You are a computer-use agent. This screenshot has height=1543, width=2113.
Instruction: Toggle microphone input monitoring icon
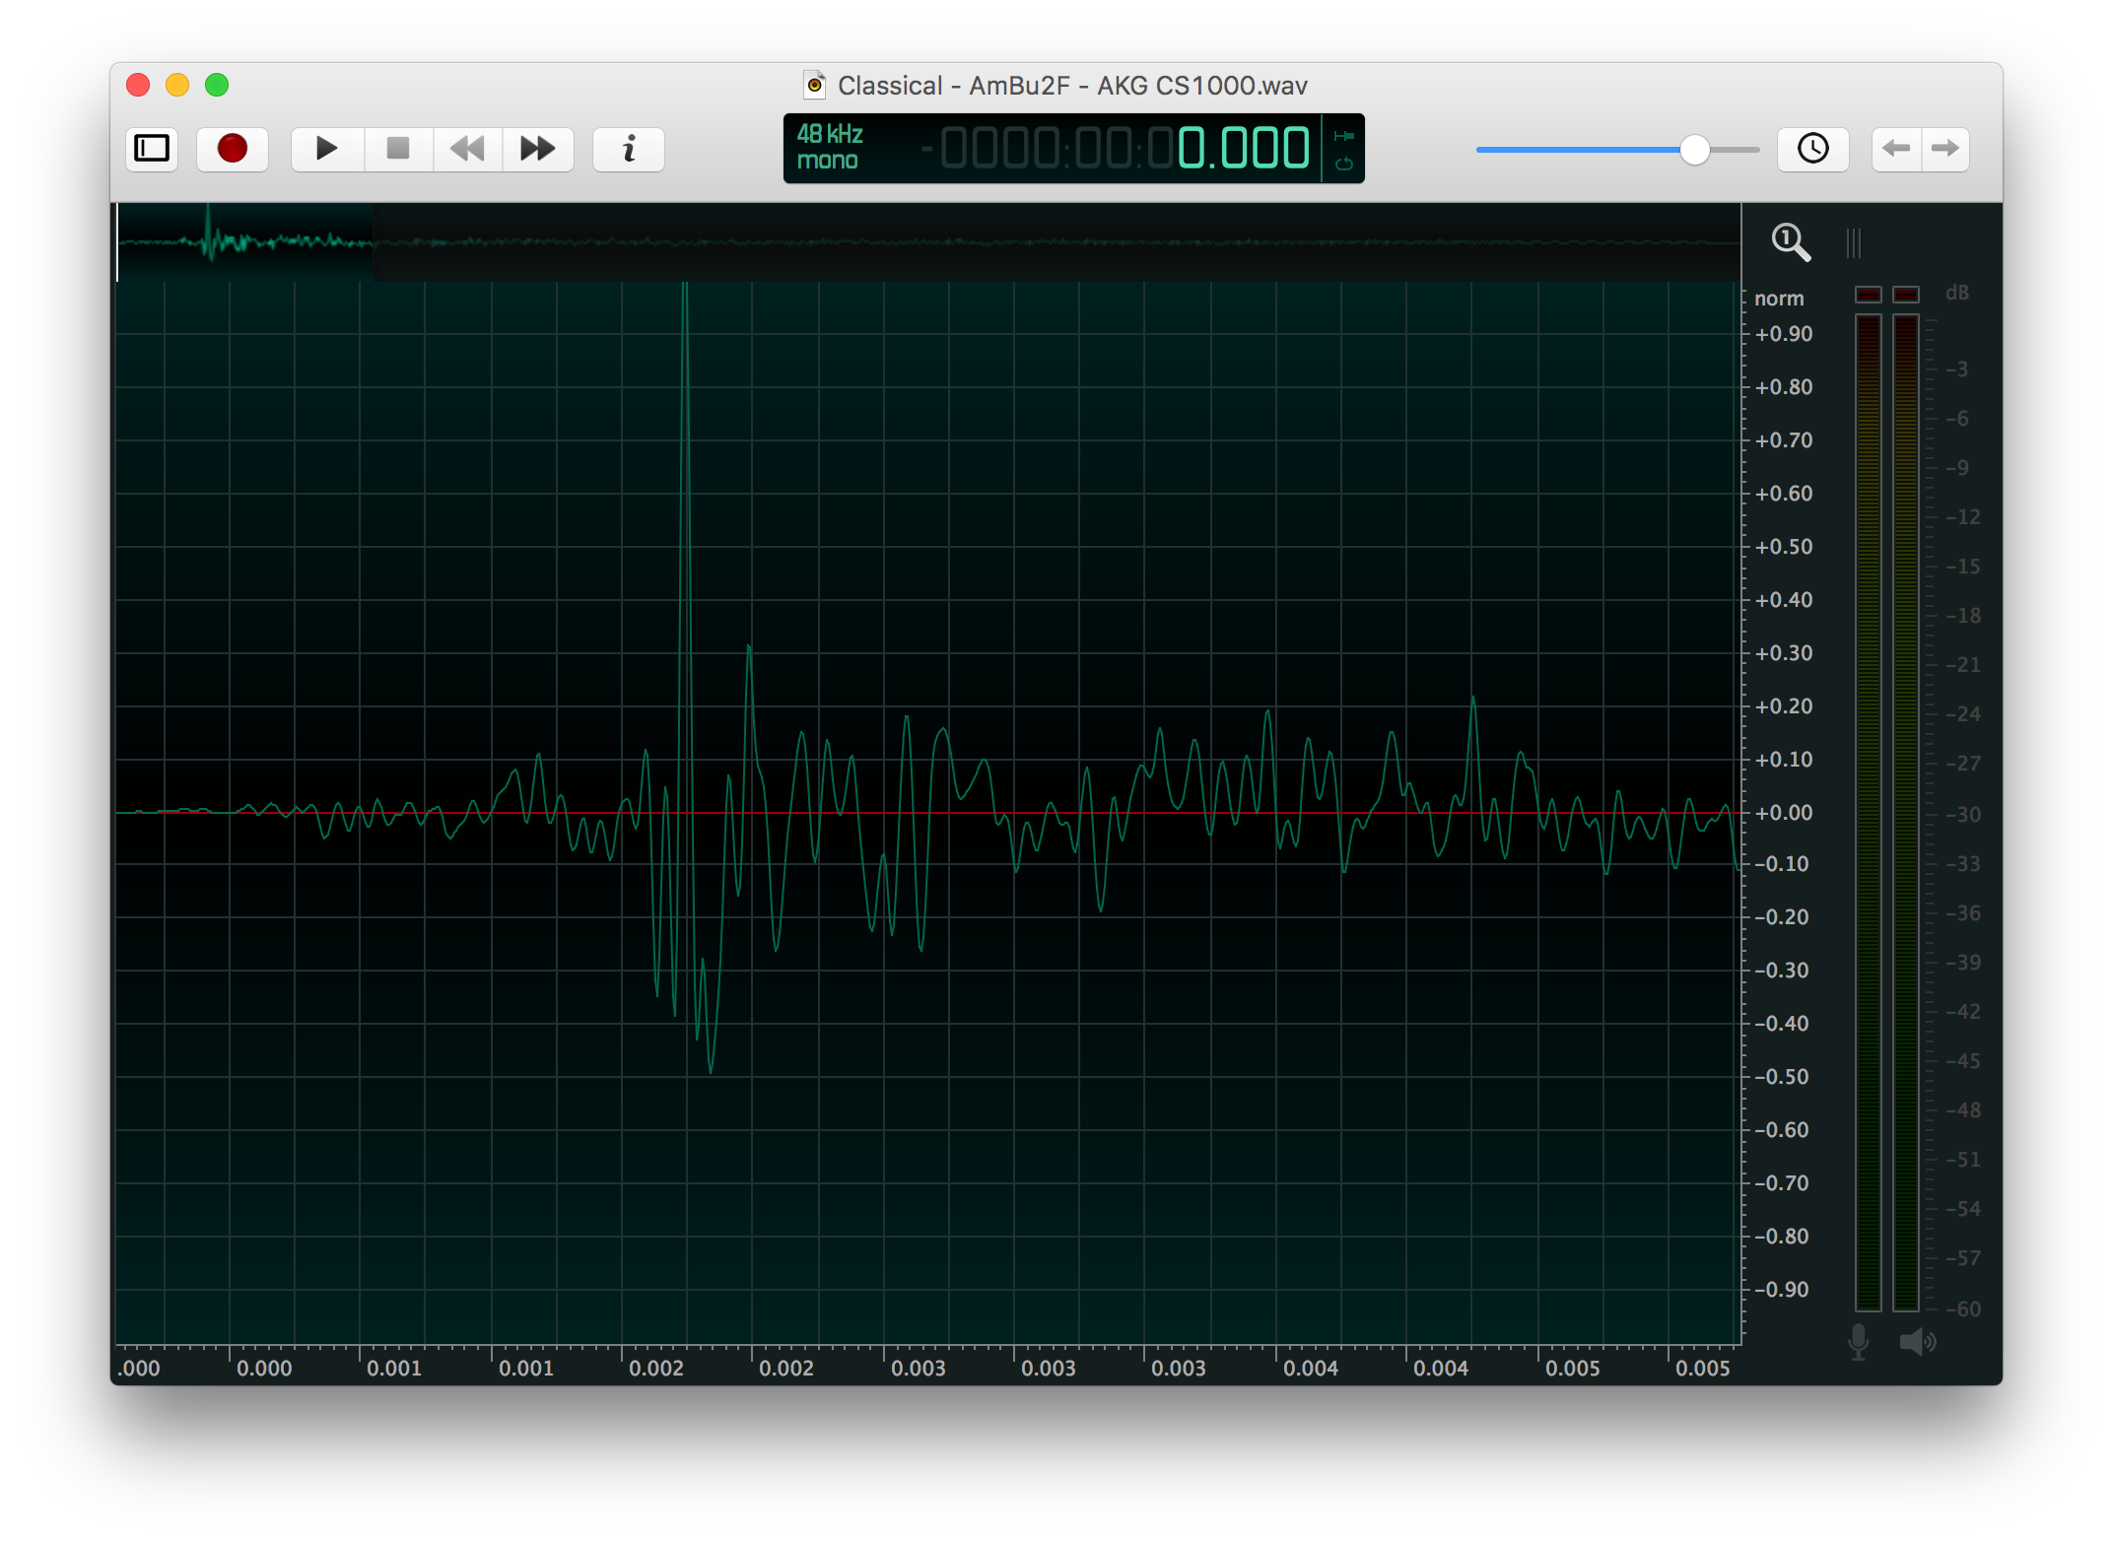click(1858, 1341)
